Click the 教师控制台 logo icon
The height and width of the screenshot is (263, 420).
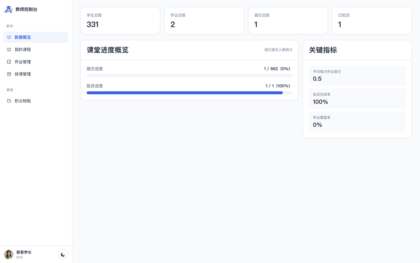[x=8, y=9]
